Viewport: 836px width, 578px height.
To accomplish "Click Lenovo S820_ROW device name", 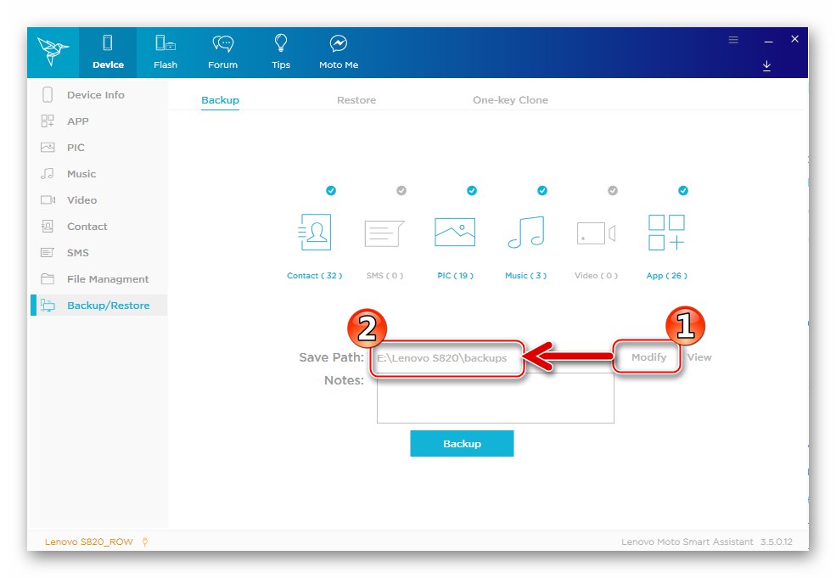I will click(88, 542).
